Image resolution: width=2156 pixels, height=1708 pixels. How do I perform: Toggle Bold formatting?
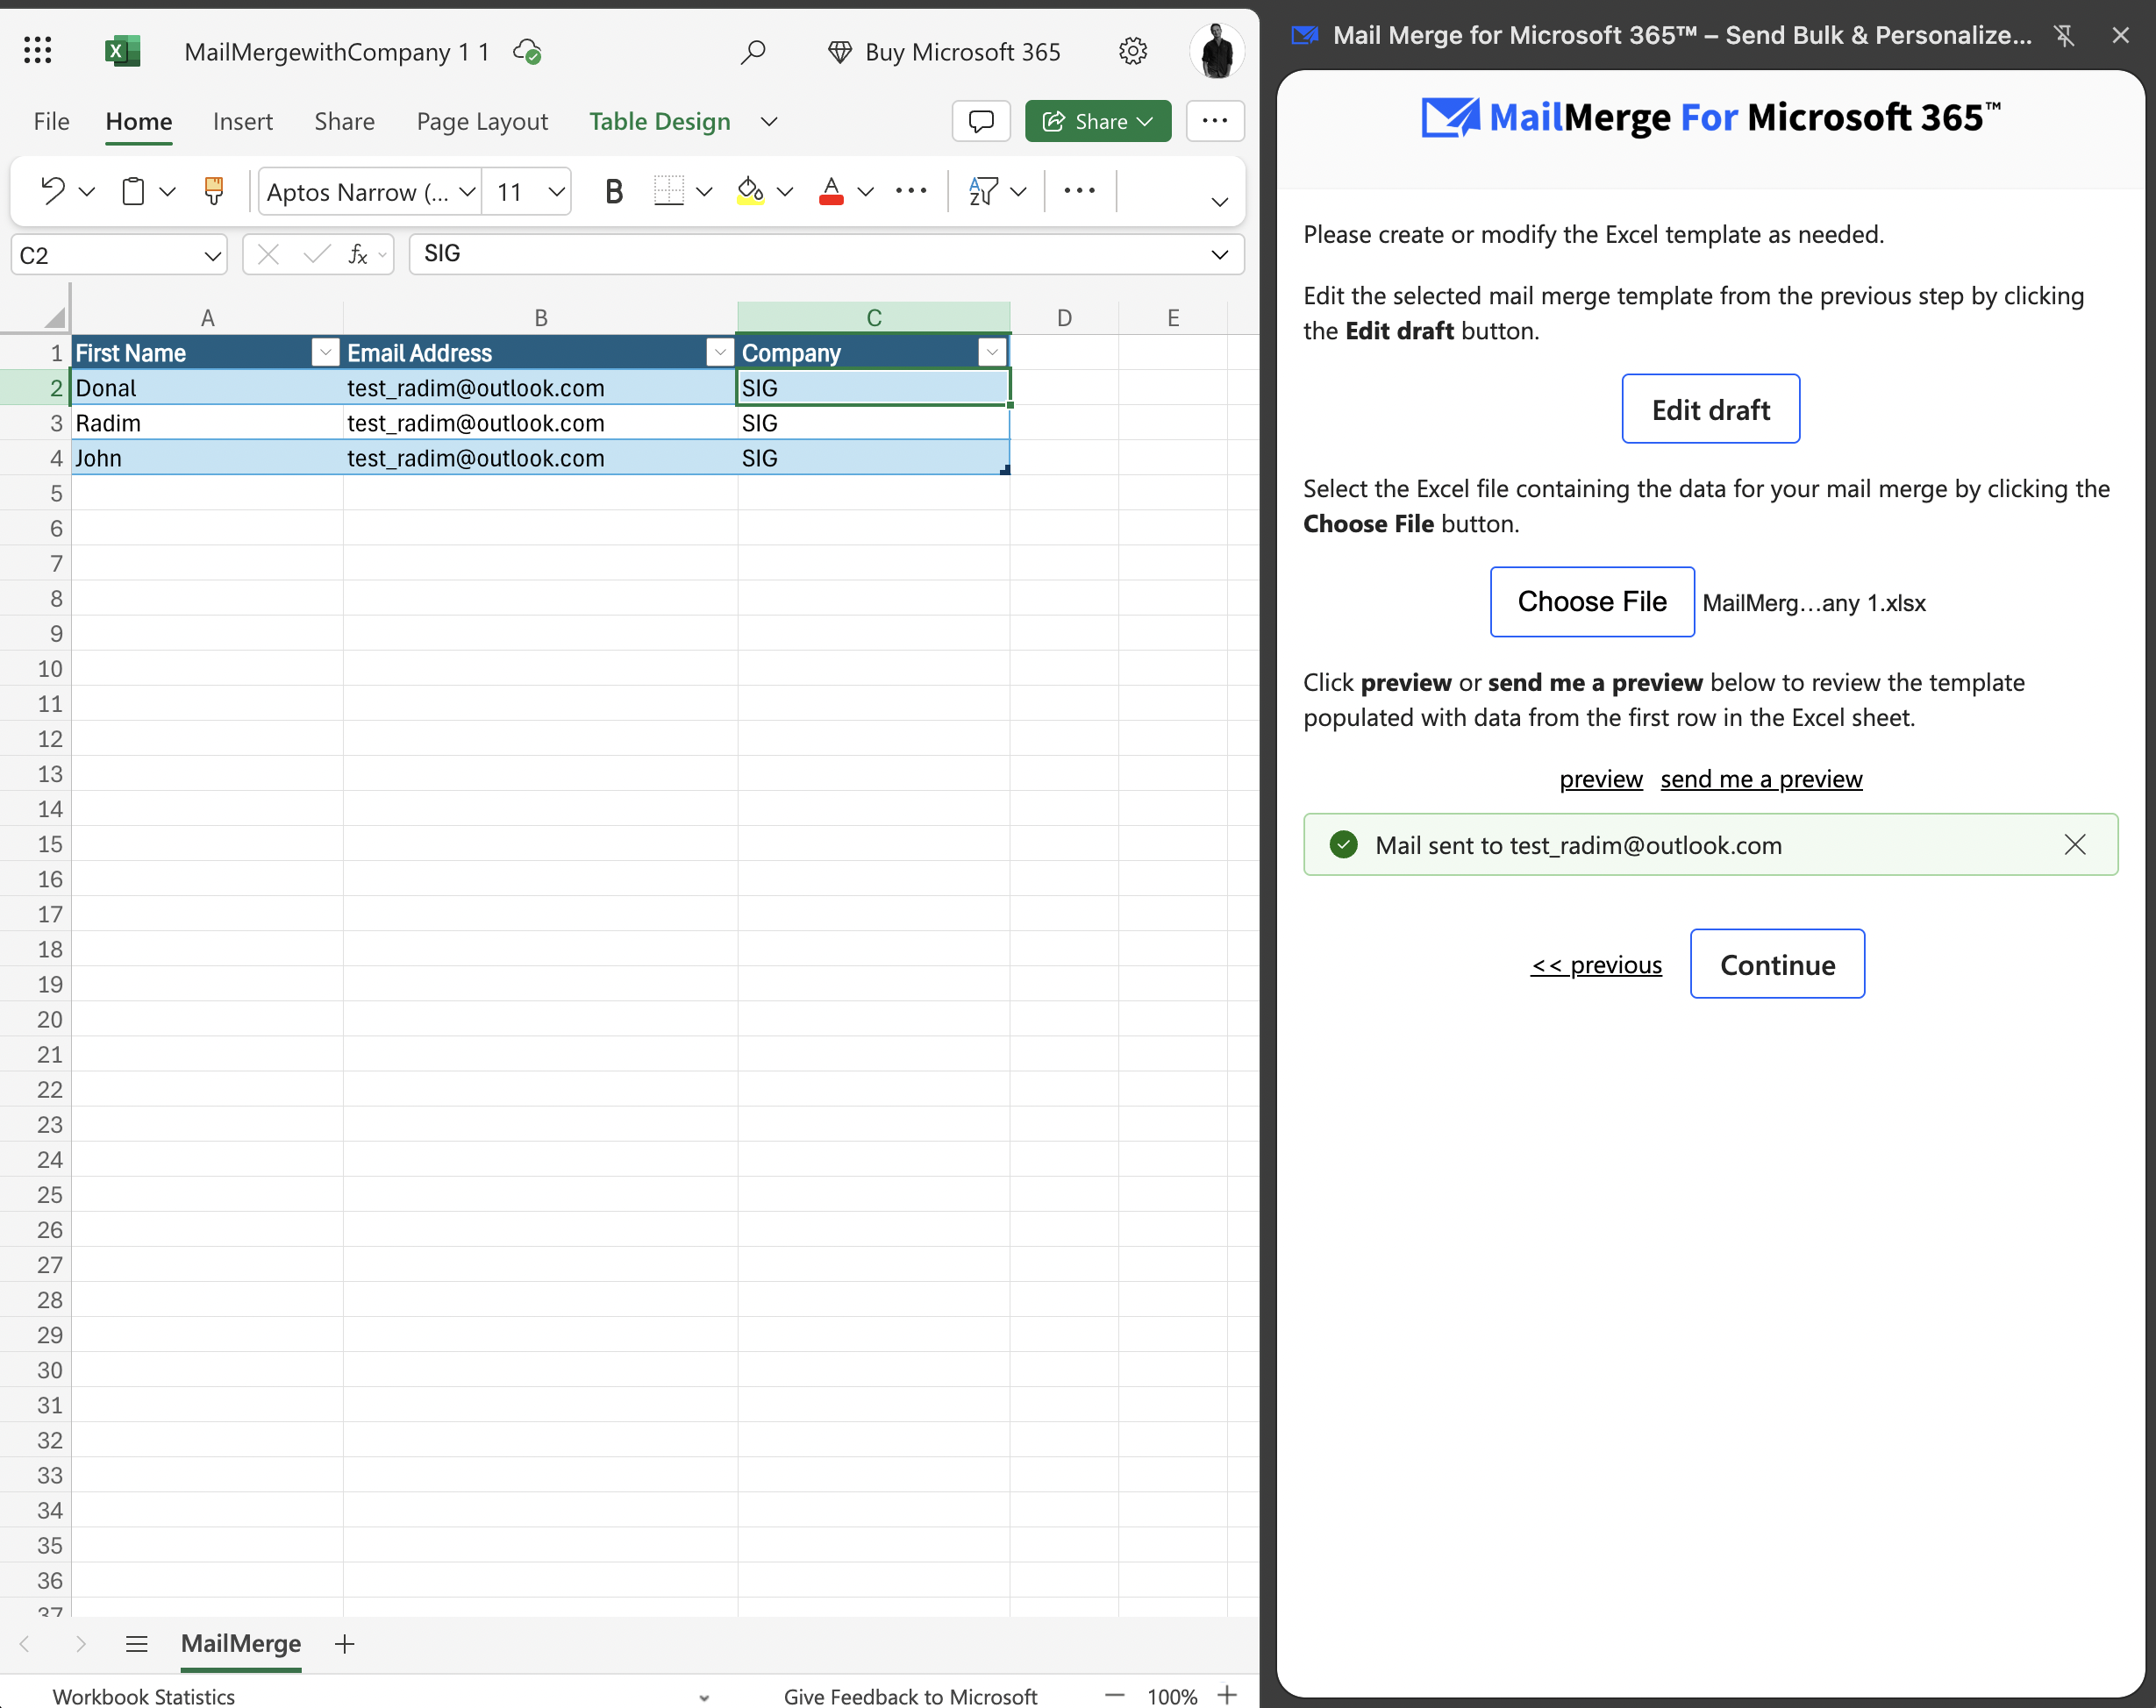point(614,190)
